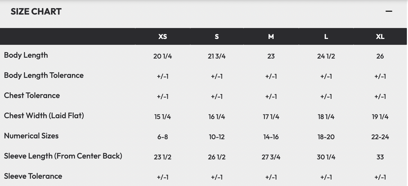Select the XL column header
This screenshot has width=408, height=186.
tap(380, 37)
